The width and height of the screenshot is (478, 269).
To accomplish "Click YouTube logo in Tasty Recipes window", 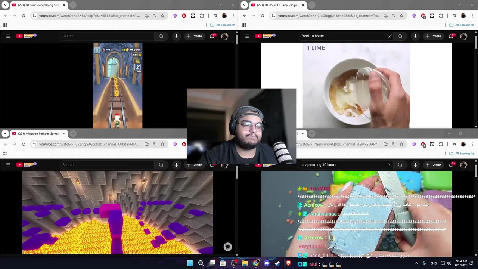I will click(x=265, y=36).
